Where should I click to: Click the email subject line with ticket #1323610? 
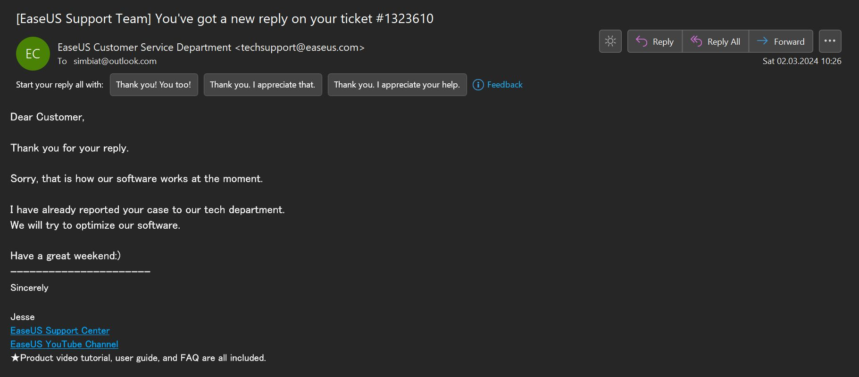coord(225,18)
